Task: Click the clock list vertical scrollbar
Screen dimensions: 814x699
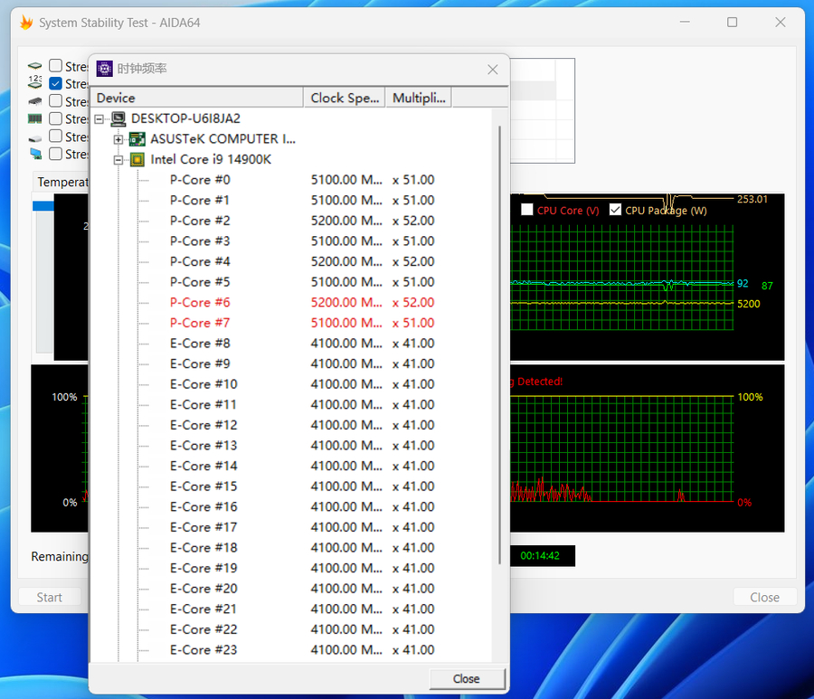Action: (499, 344)
